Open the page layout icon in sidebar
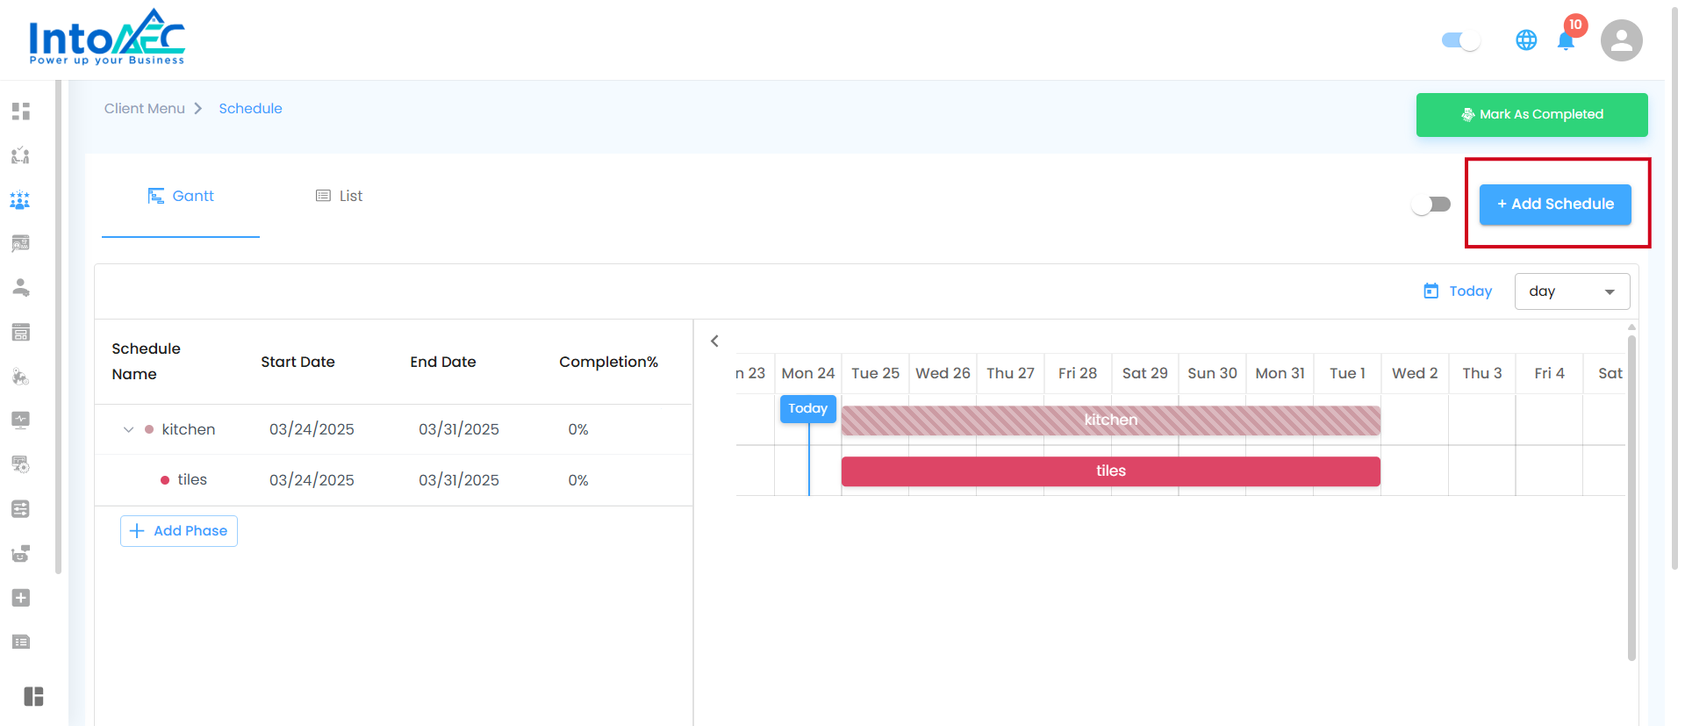 click(21, 332)
